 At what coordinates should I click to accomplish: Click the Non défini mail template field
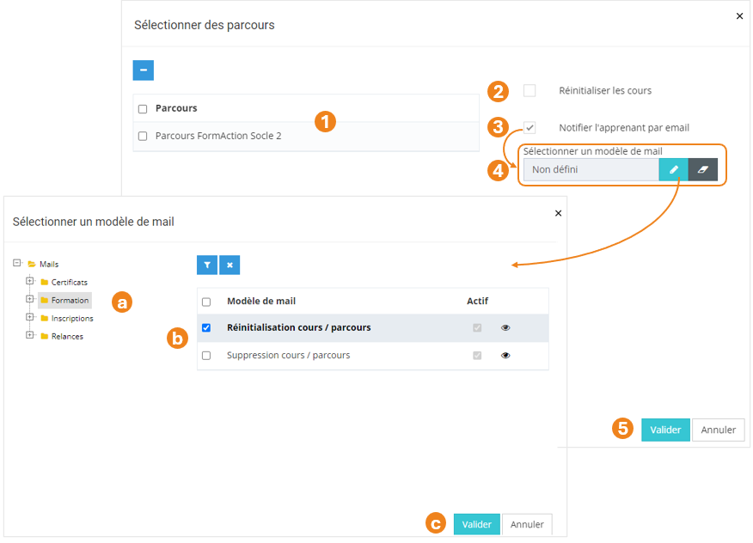click(x=591, y=170)
